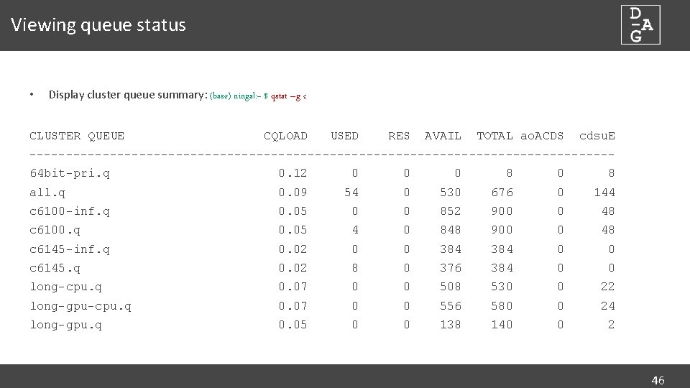Click TOTAL value 676 in all.q row
The image size is (690, 388).
tap(502, 193)
